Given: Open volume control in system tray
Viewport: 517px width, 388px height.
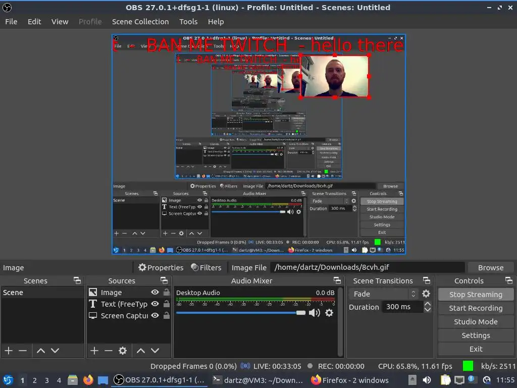Looking at the screenshot, I should [x=427, y=380].
